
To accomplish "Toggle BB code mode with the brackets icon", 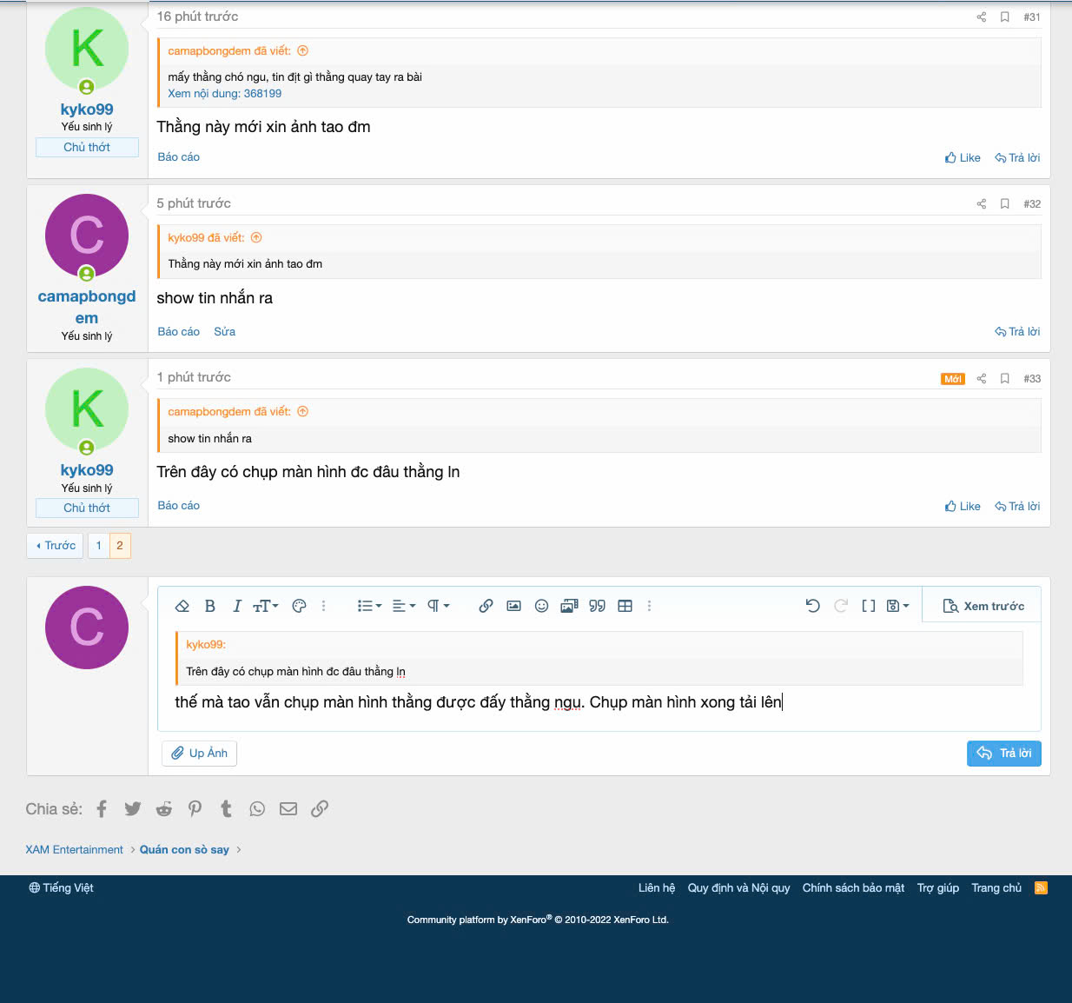I will coord(868,606).
